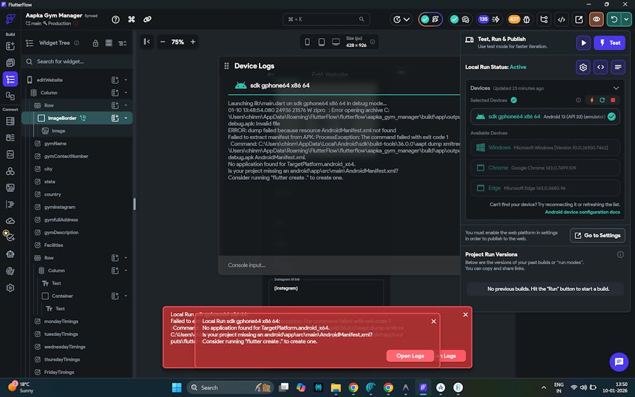Open Android device configuration docs link

pos(582,212)
